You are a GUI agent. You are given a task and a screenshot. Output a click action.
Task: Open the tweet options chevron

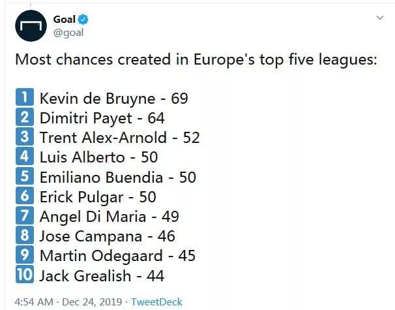click(379, 18)
